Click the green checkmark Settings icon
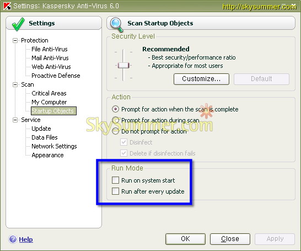 [18, 24]
